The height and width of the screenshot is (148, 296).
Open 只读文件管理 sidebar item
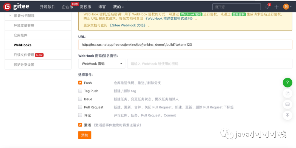pyautogui.click(x=24, y=55)
